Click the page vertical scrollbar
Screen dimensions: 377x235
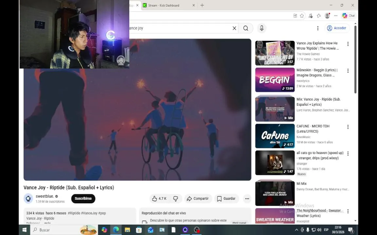355,59
